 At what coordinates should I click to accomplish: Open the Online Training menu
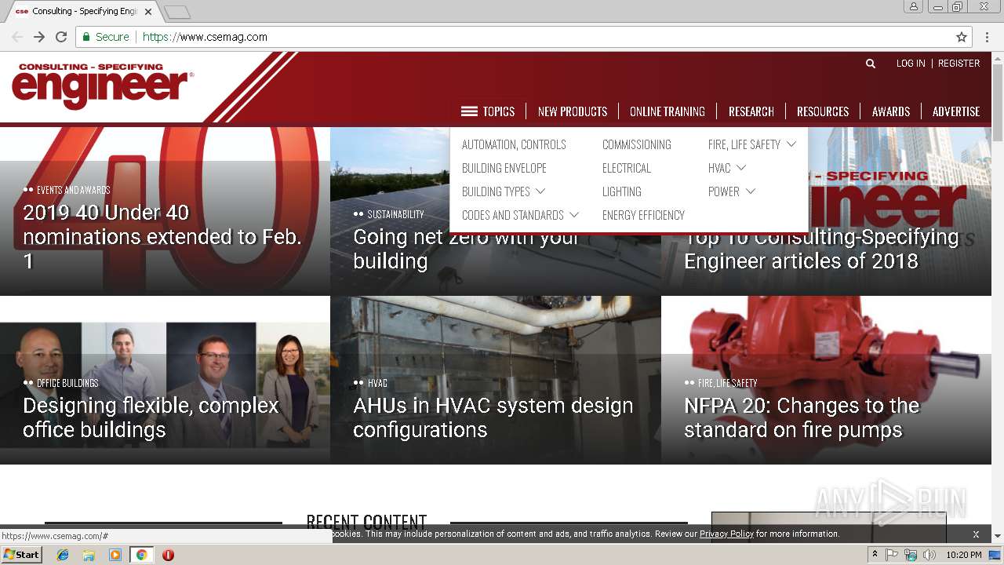[x=668, y=111]
